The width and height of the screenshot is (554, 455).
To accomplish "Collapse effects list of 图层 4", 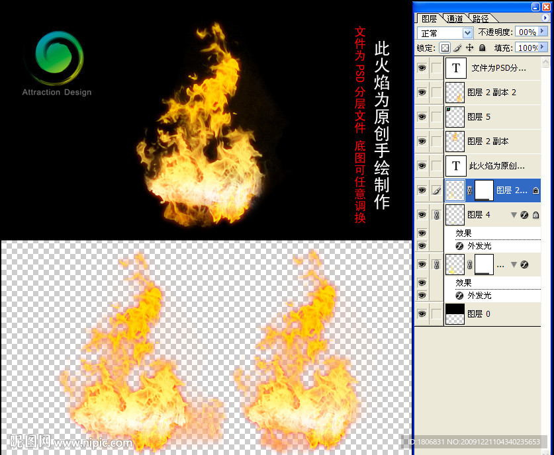I will (513, 215).
